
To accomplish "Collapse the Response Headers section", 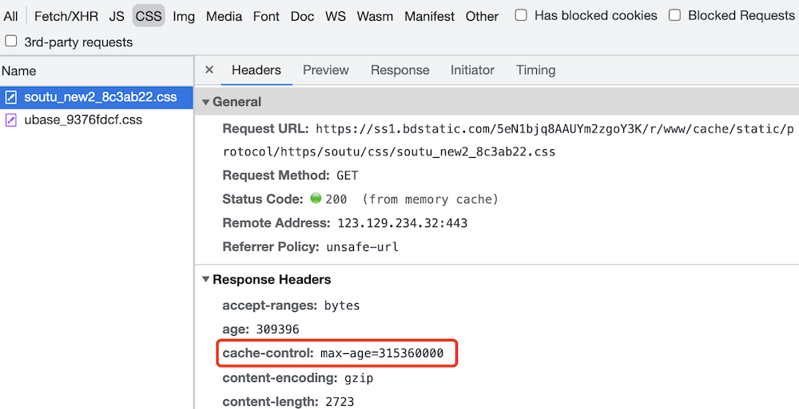I will [206, 280].
